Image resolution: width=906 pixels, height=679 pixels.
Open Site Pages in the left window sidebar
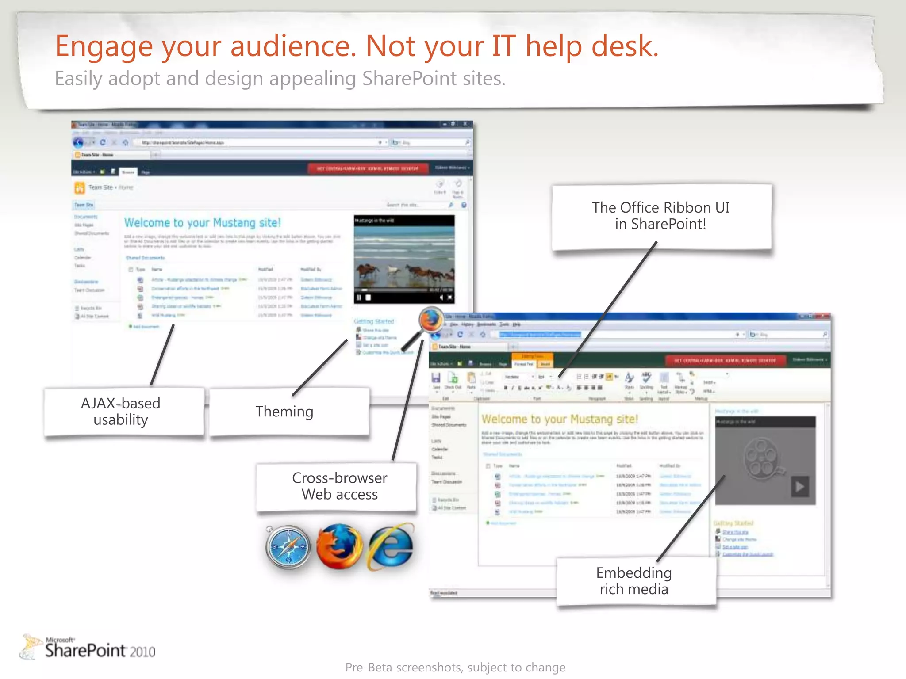pos(84,225)
